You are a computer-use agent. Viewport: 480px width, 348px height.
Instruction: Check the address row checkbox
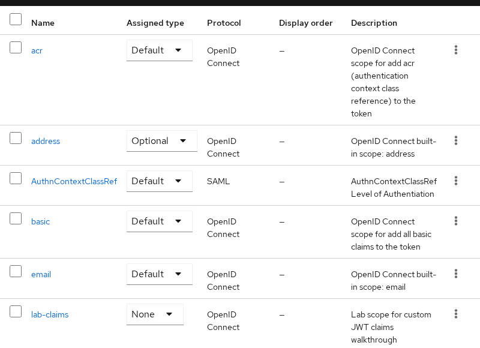[x=16, y=138]
